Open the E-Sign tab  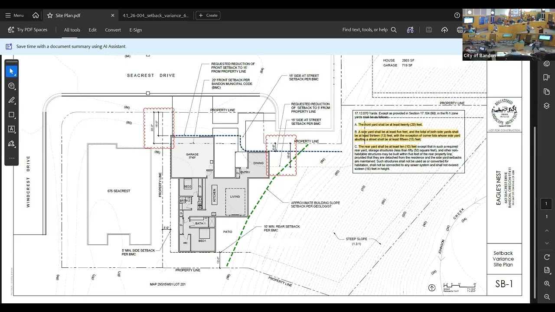point(136,30)
